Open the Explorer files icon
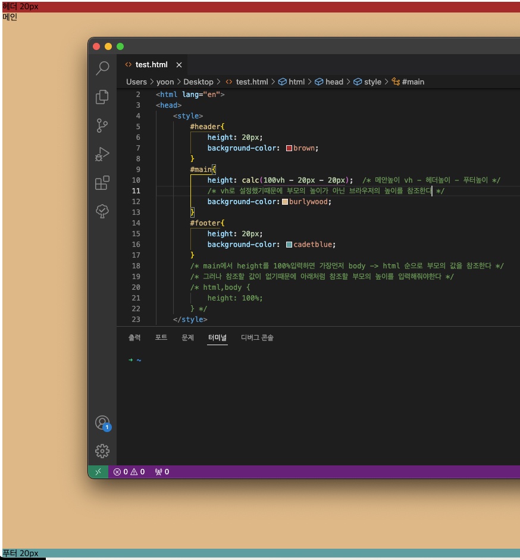520x560 pixels. [x=102, y=97]
